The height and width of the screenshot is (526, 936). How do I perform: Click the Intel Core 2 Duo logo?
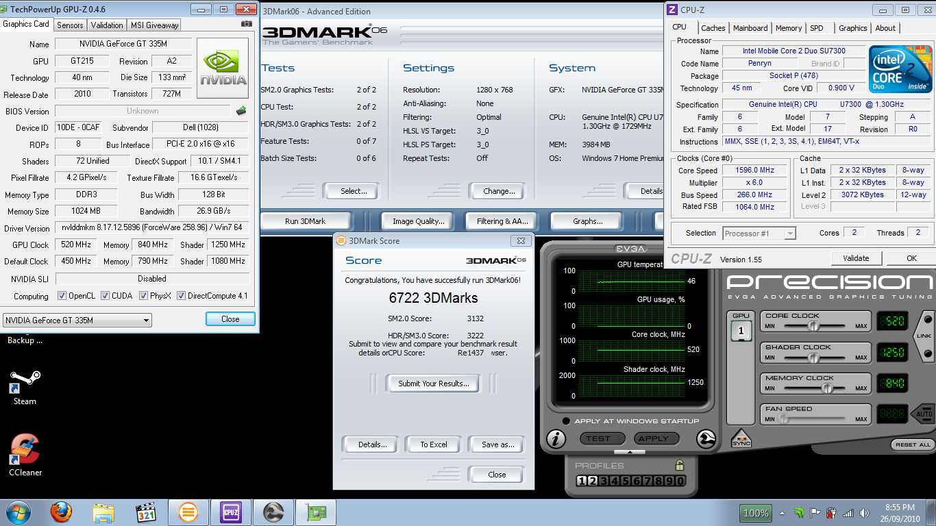(x=900, y=69)
